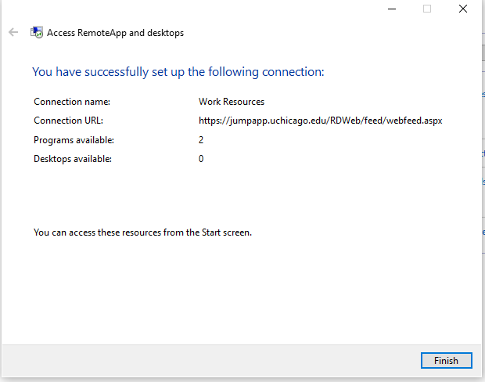Click the programs available count '2'
The height and width of the screenshot is (382, 485).
[x=201, y=140]
